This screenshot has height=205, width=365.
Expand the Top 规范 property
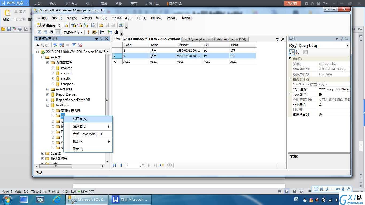tap(290, 94)
